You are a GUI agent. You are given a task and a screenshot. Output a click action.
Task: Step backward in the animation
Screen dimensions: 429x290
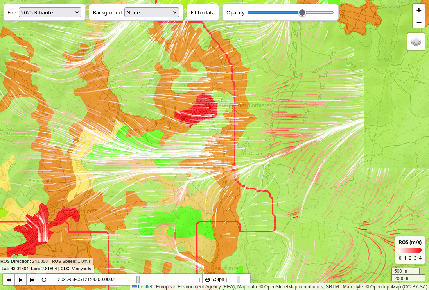(x=9, y=280)
